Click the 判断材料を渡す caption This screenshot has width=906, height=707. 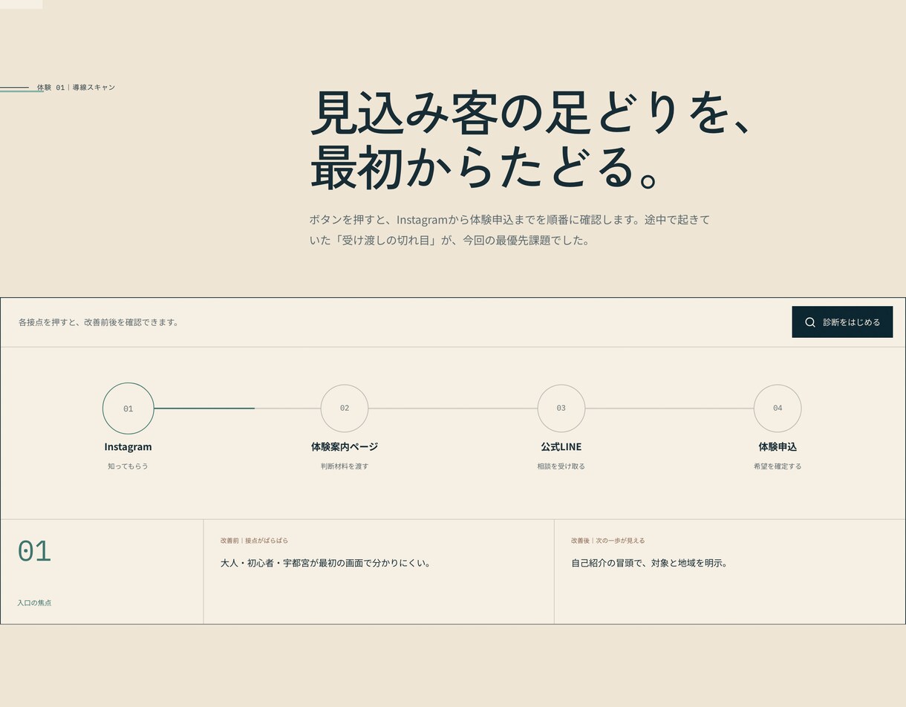point(345,466)
